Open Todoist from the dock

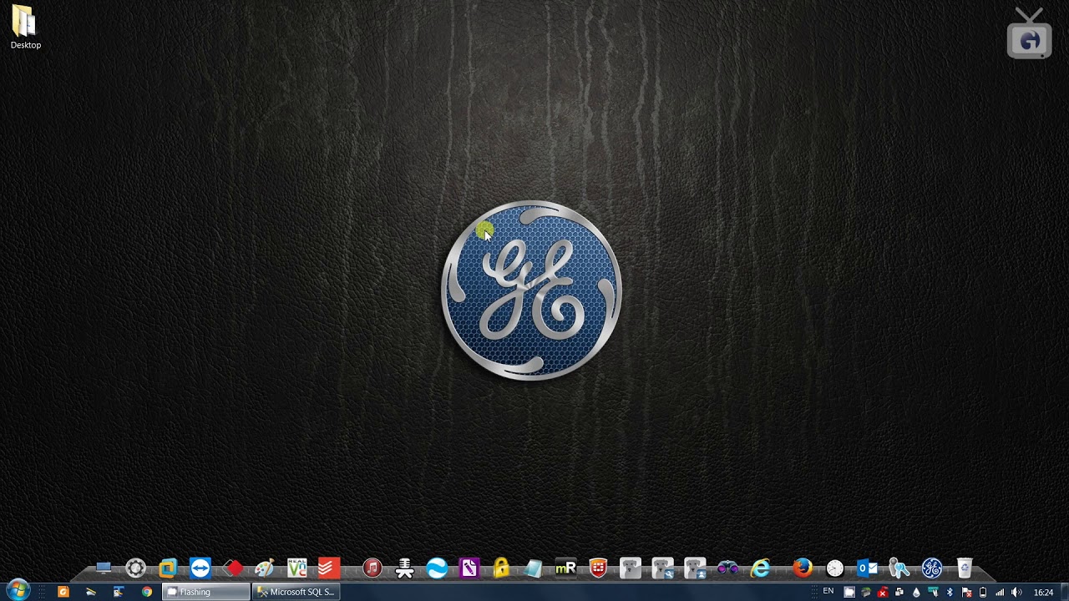(x=328, y=568)
